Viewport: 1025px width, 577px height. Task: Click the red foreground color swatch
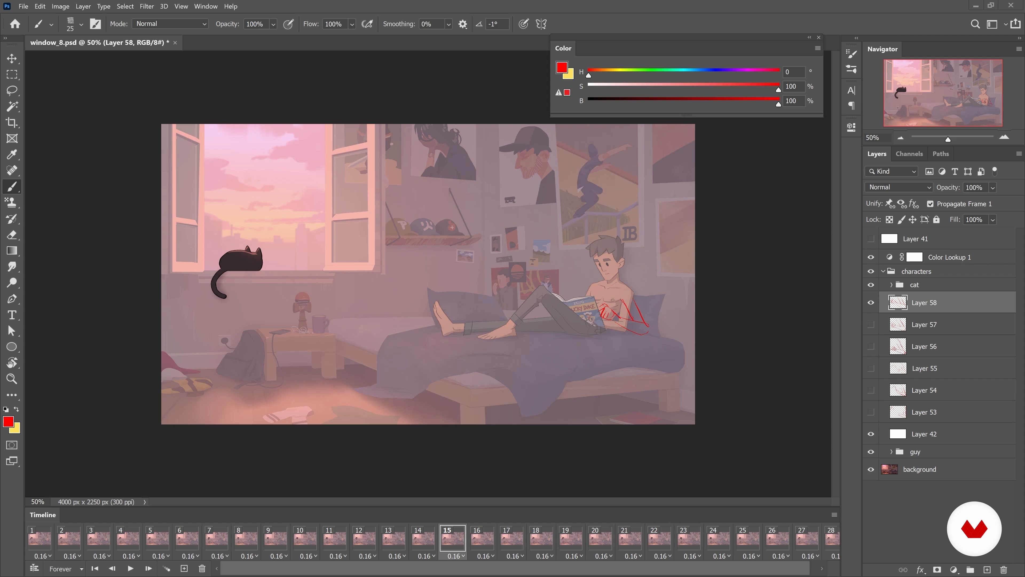[x=8, y=422]
